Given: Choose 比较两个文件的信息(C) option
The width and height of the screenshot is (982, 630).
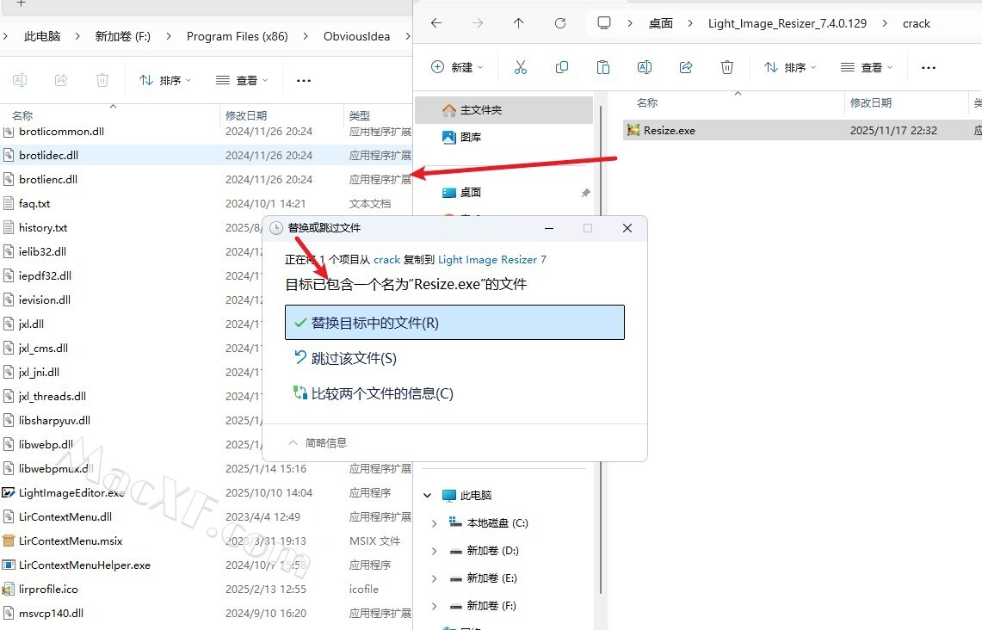Looking at the screenshot, I should point(381,393).
